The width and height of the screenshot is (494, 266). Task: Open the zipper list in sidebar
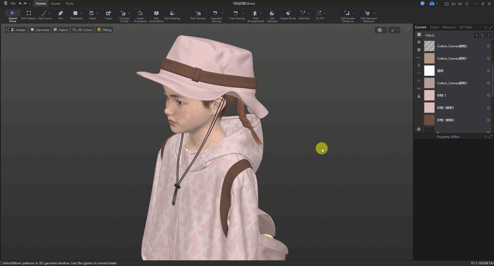[419, 65]
